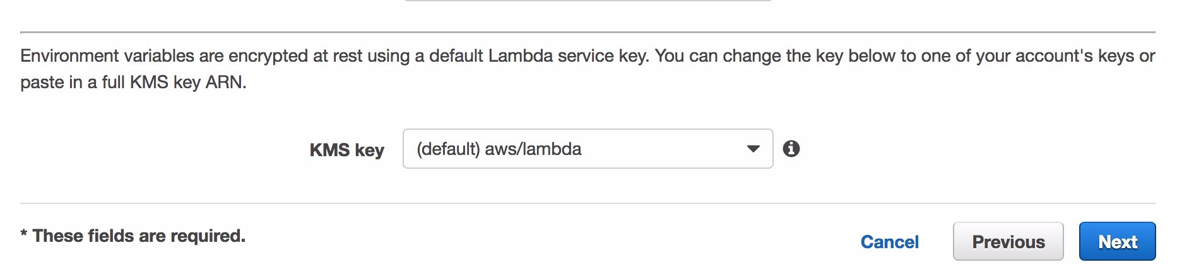
Task: Click the "Environment variables are encrypted" description text
Action: 189,56
